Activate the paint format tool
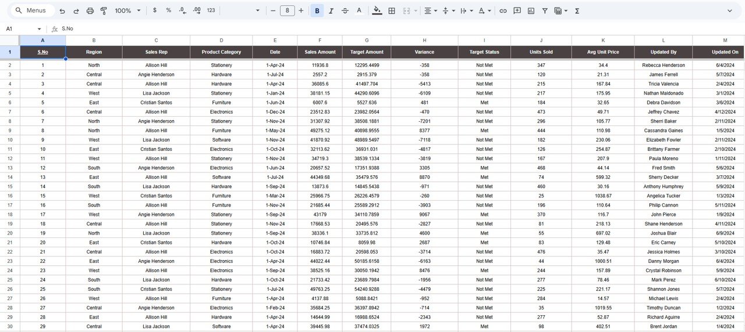 (x=104, y=10)
